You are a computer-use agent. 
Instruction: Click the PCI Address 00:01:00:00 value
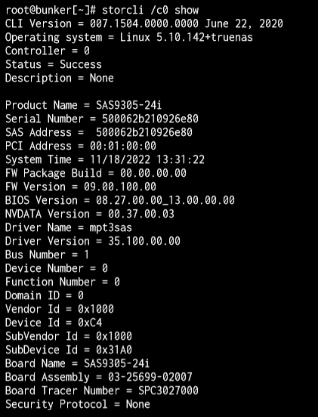123,146
